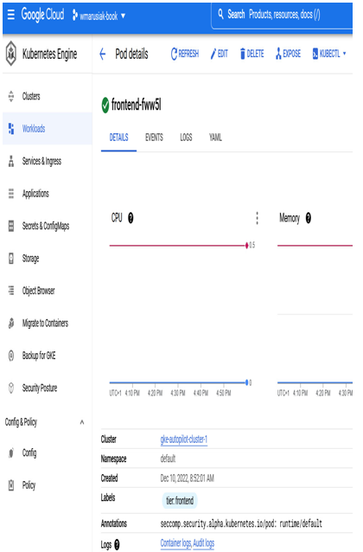Click the Kubernetes Engine logo icon
Image resolution: width=363 pixels, height=552 pixels.
pyautogui.click(x=11, y=54)
